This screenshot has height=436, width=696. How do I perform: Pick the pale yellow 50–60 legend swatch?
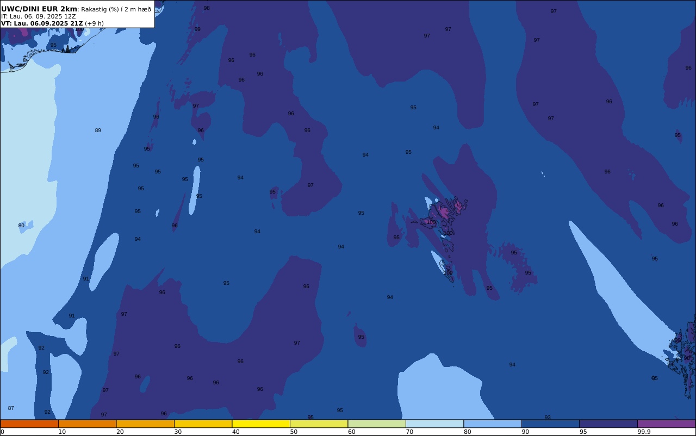pos(319,423)
